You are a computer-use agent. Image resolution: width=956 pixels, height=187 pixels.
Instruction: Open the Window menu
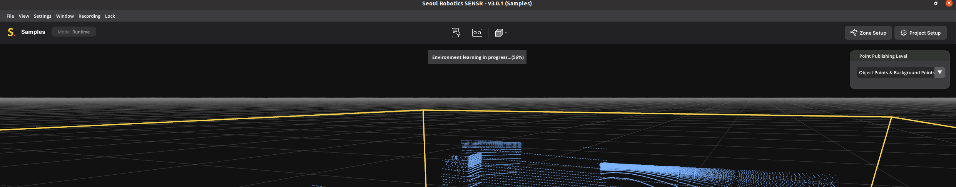65,16
